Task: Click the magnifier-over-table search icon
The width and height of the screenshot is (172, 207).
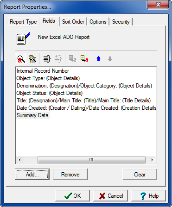Action: coord(32,59)
